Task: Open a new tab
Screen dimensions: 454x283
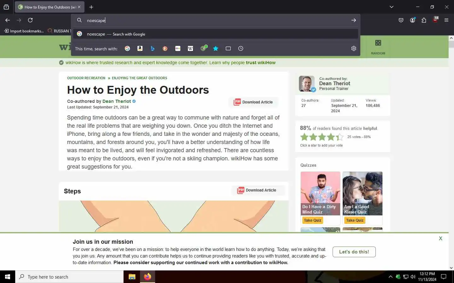Action: (x=91, y=7)
